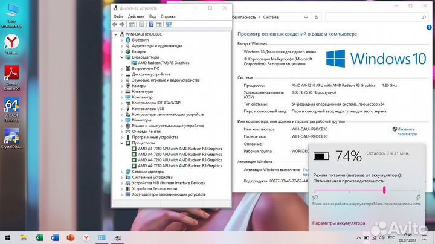
Task: Collapse the Видеоадаптеры category
Action: point(121,57)
